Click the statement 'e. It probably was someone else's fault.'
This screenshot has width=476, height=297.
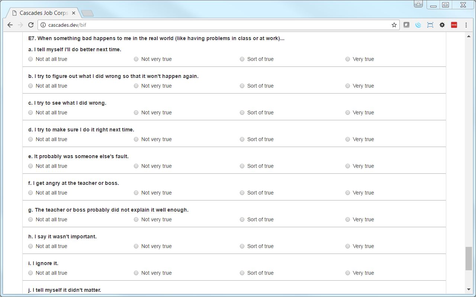coord(78,156)
